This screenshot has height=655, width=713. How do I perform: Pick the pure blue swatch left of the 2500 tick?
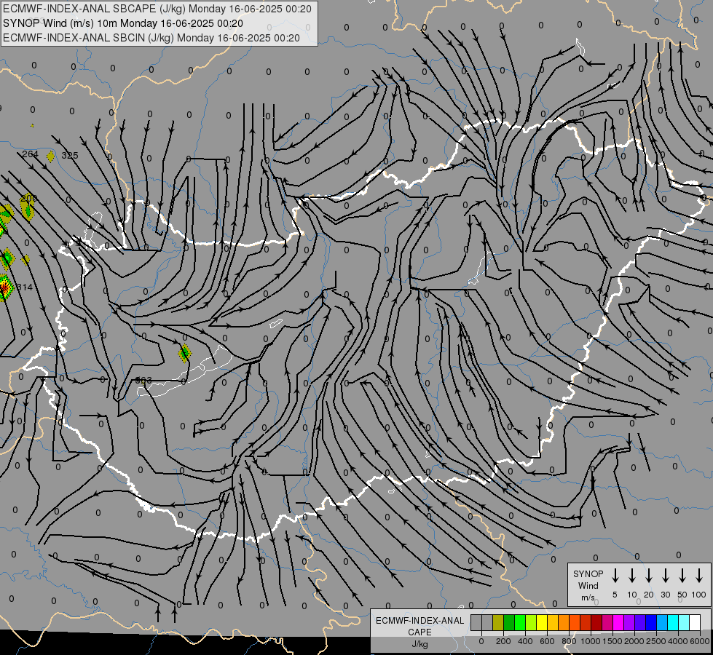coord(650,622)
